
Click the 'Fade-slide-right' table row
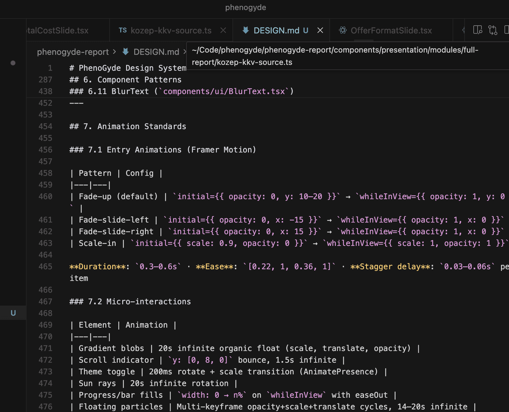287,231
